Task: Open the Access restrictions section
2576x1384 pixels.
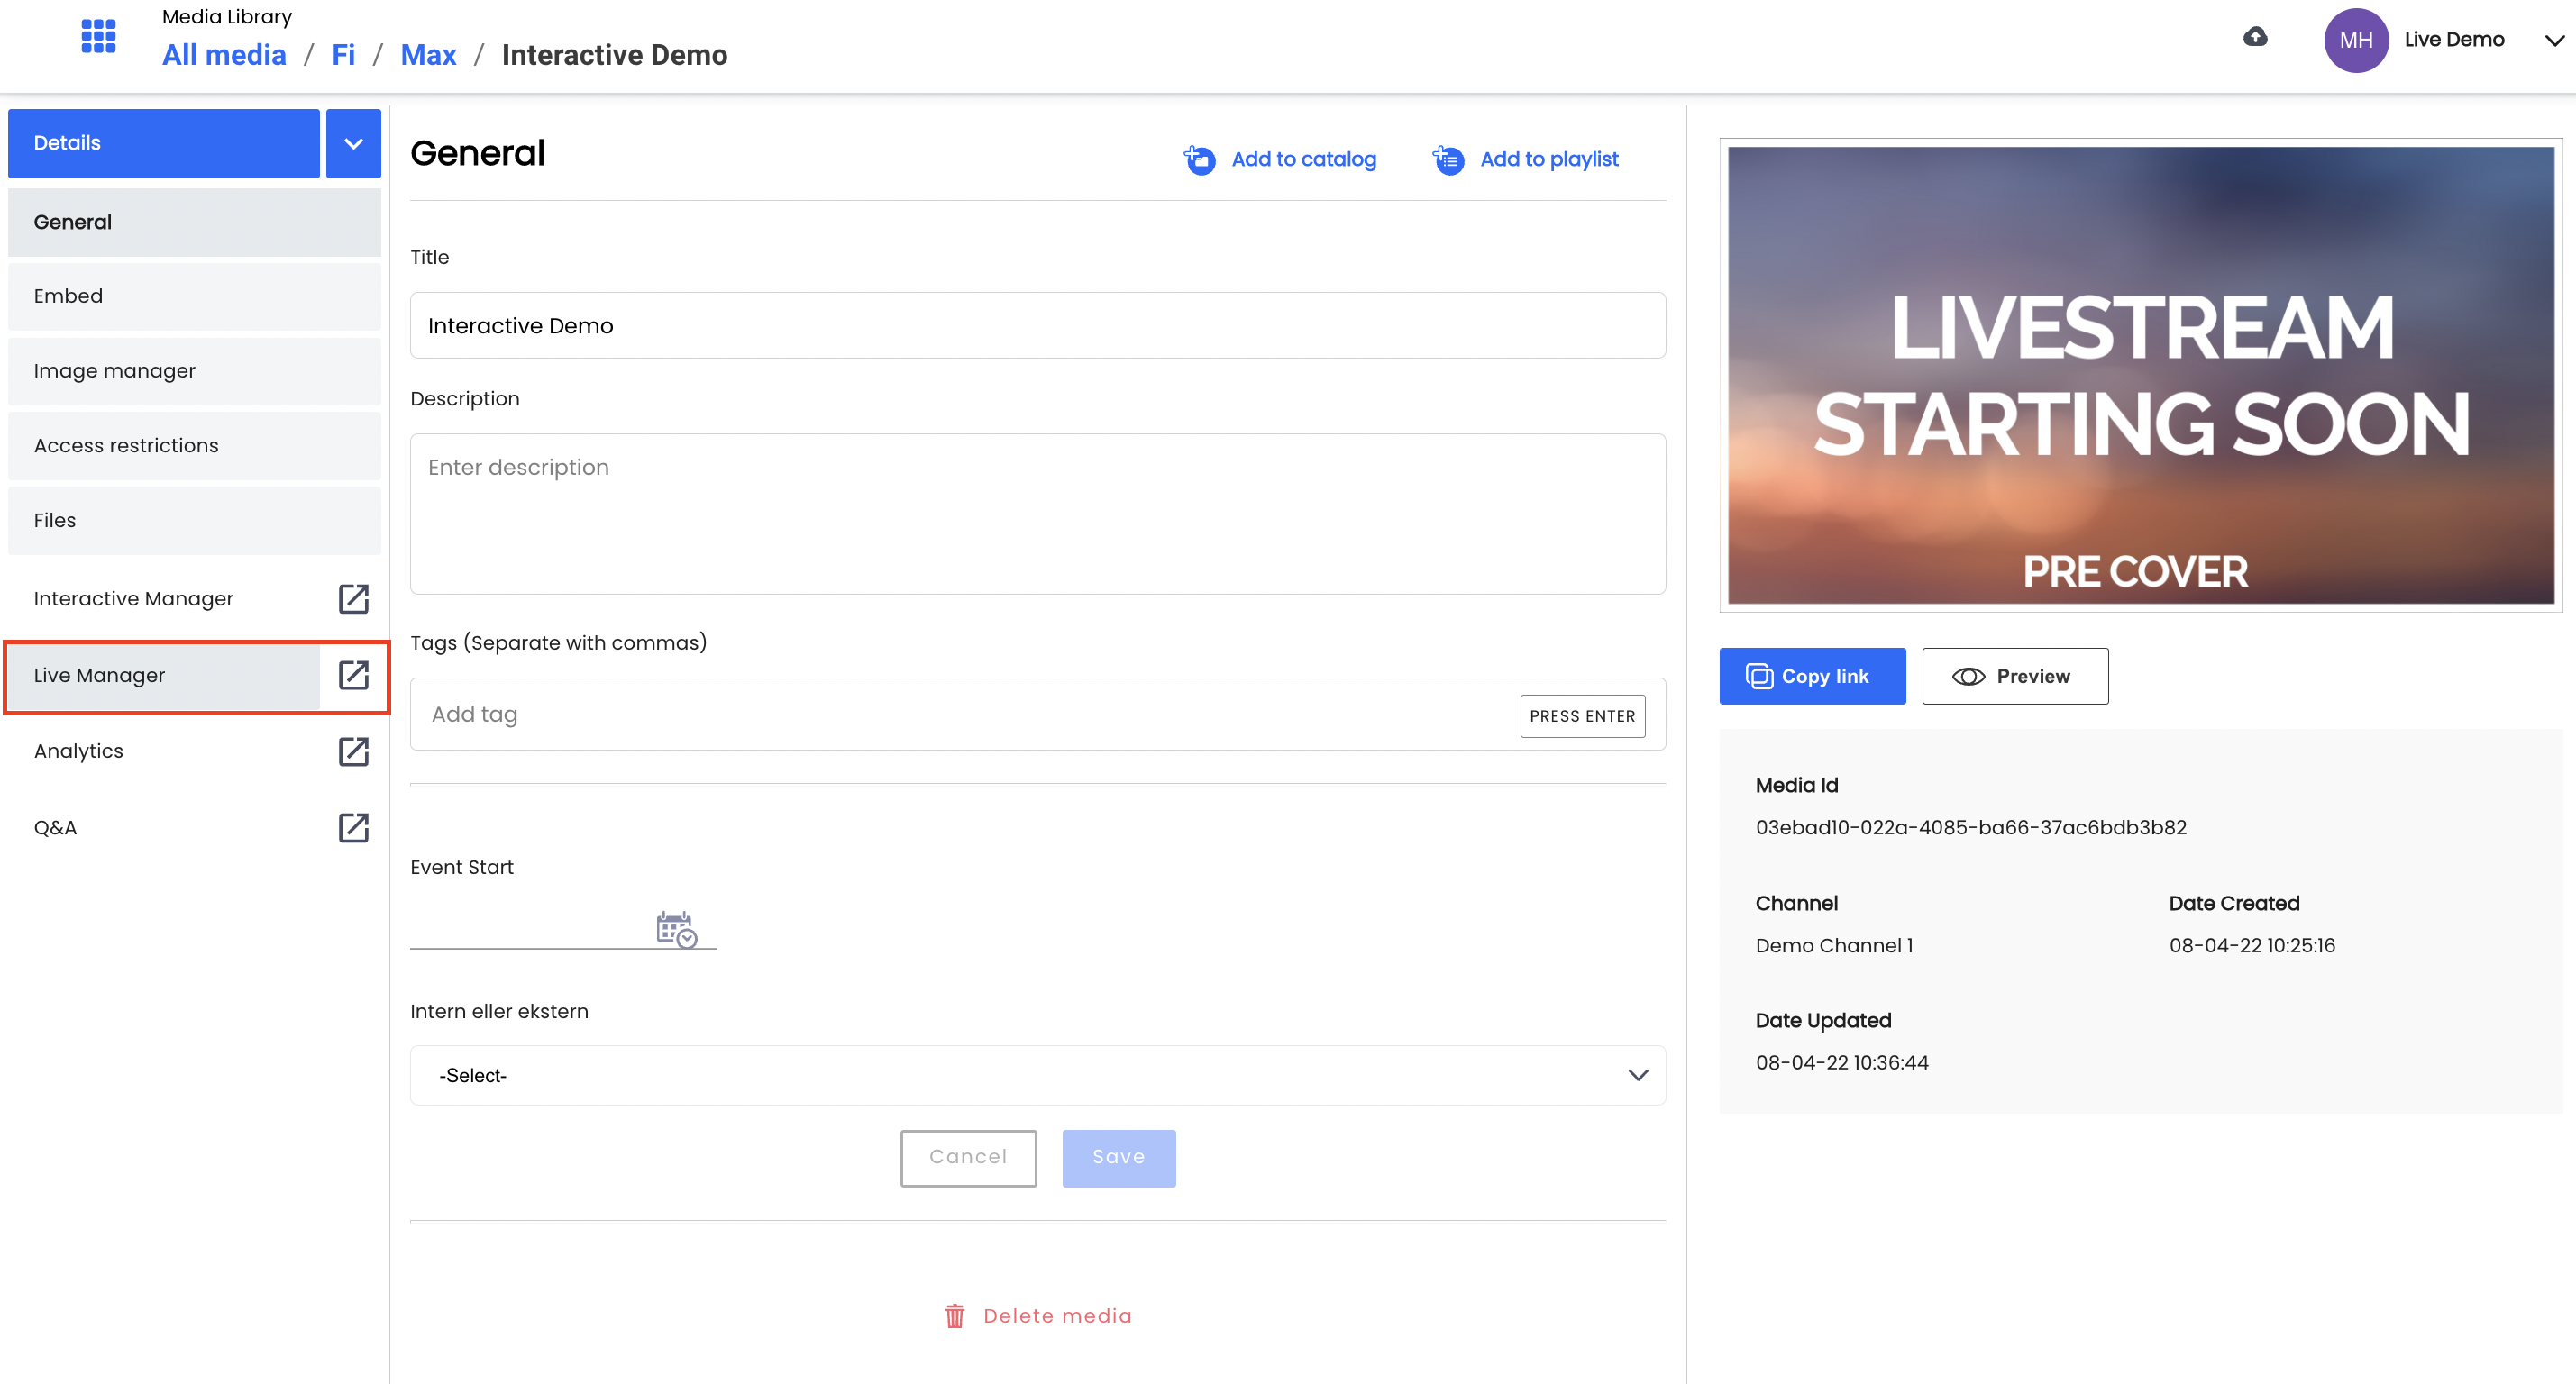Action: point(194,446)
